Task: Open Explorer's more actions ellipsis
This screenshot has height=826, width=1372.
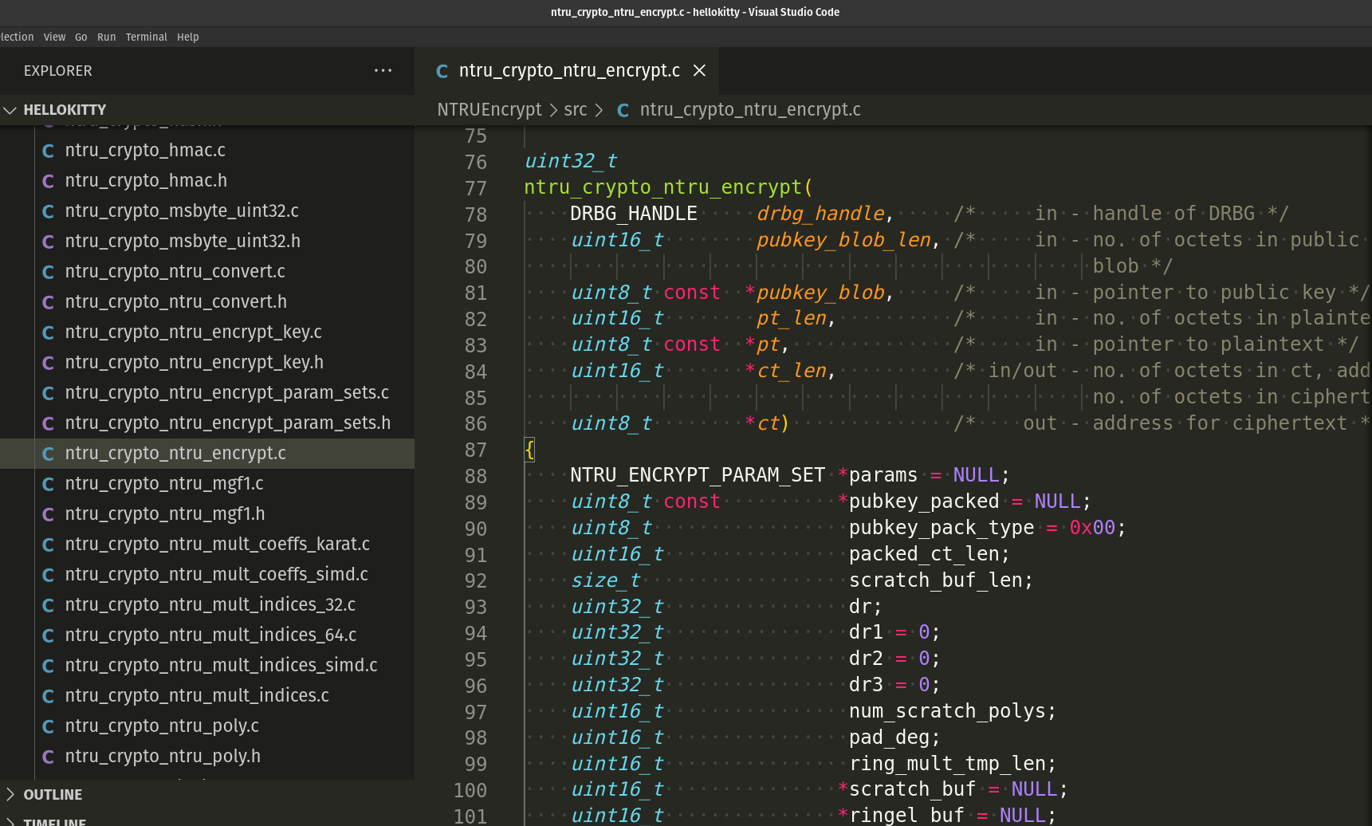Action: pos(383,70)
